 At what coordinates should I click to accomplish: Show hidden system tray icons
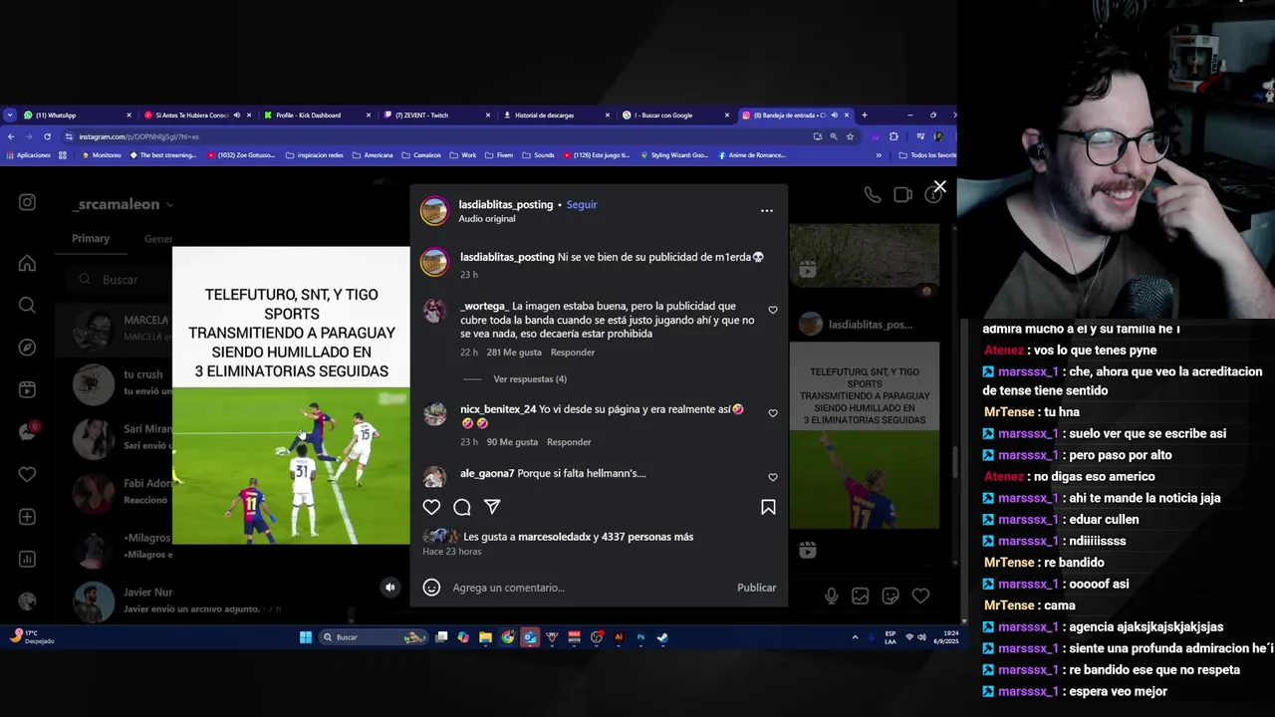[x=855, y=637]
